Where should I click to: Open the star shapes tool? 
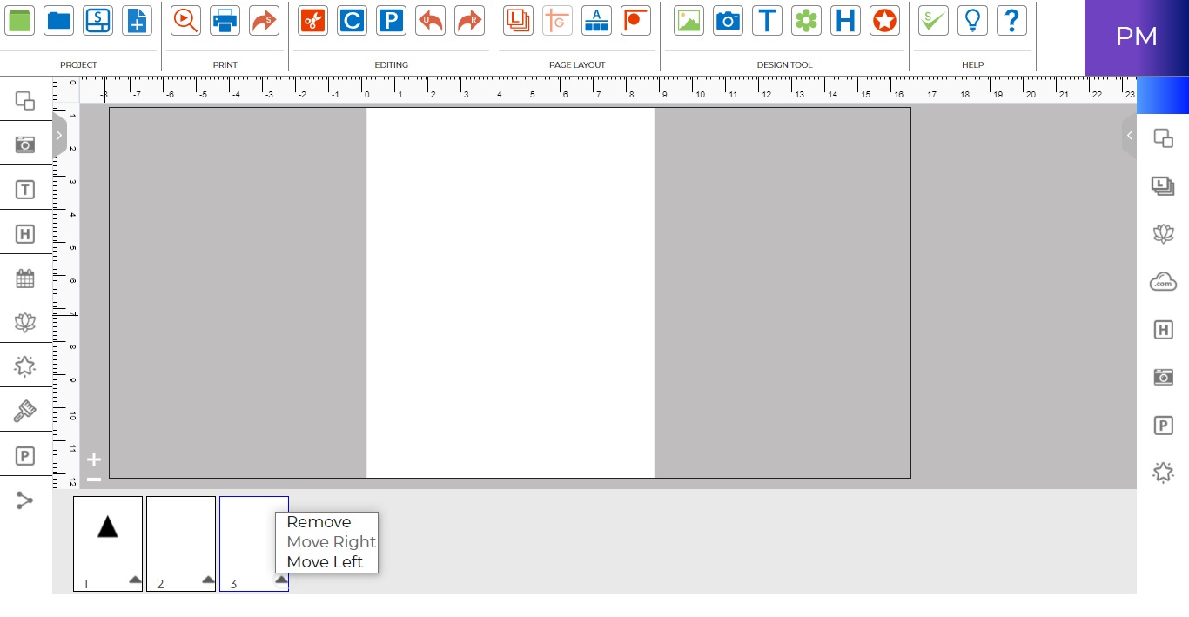point(884,20)
